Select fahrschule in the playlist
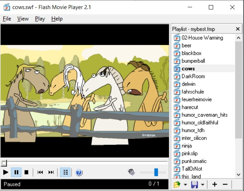 (193, 92)
